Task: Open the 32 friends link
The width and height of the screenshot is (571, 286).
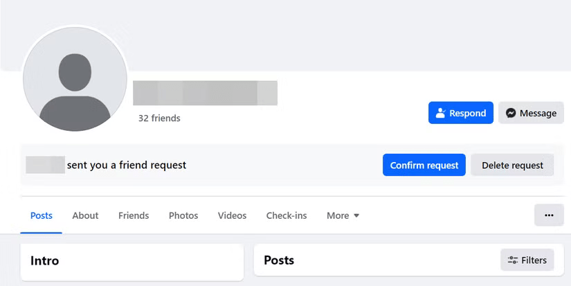Action: (x=159, y=118)
